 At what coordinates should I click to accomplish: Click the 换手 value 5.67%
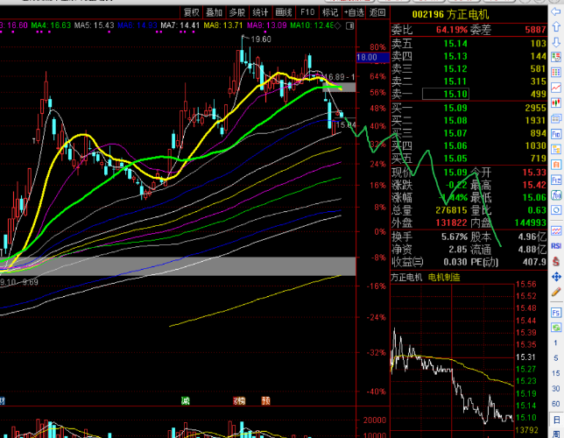pos(455,237)
